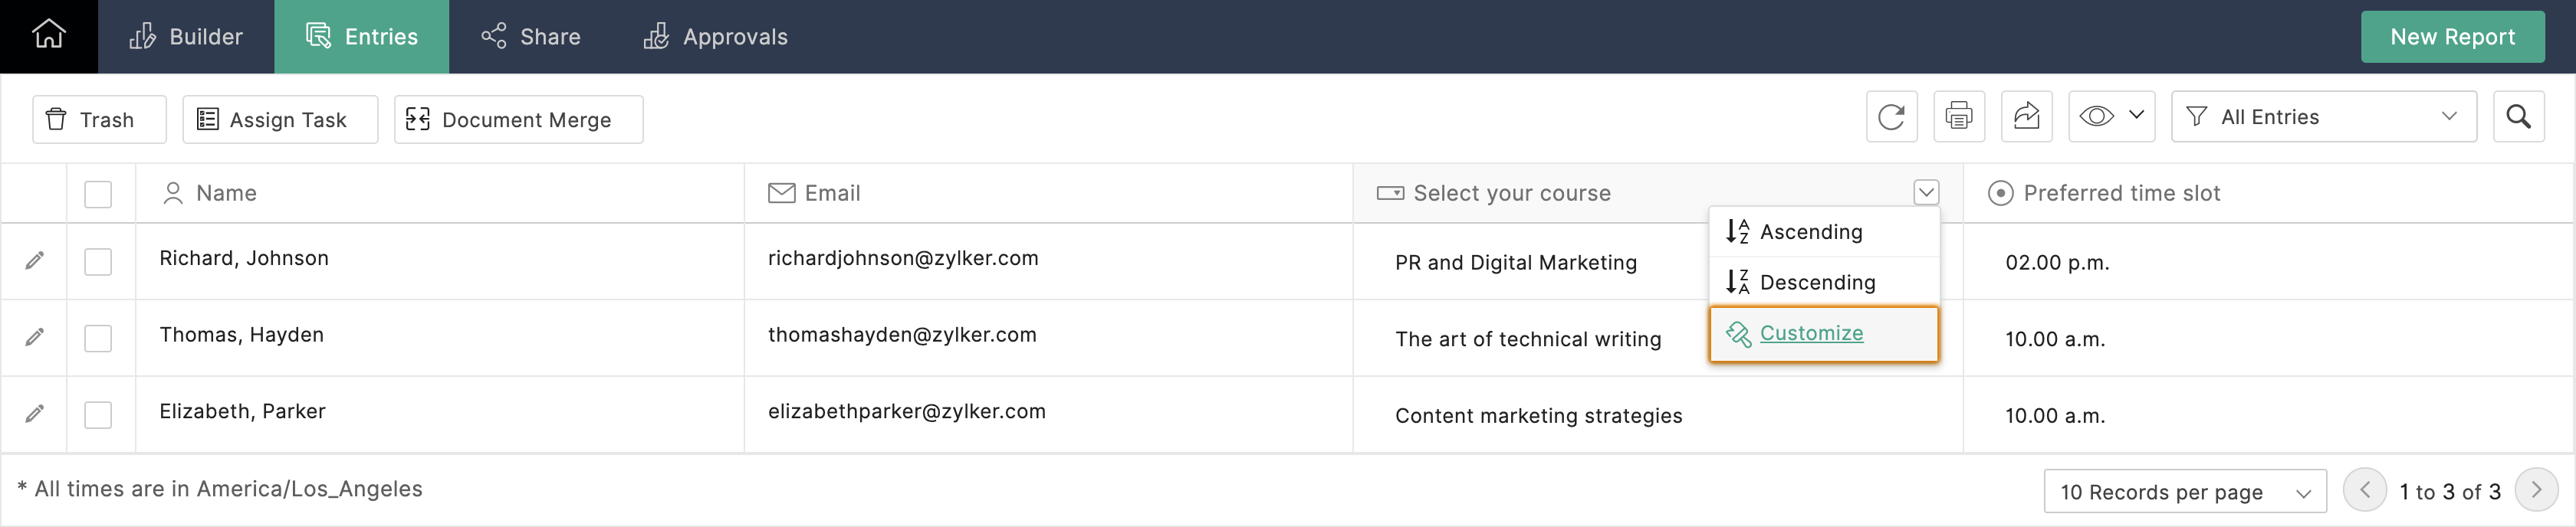Tick the Elizabeth, Parker row checkbox
This screenshot has height=527, width=2576.
point(98,415)
